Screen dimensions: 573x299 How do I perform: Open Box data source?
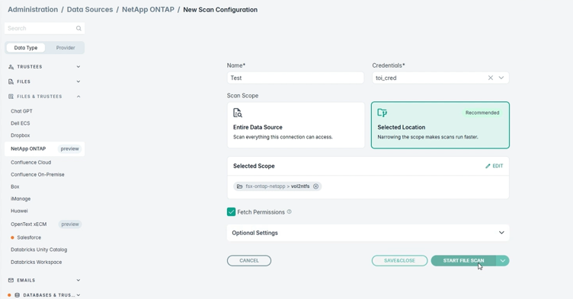coord(15,186)
